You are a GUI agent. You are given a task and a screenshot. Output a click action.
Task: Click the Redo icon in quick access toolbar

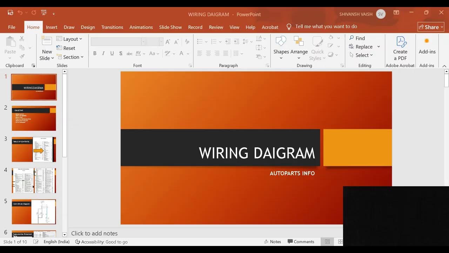34,13
